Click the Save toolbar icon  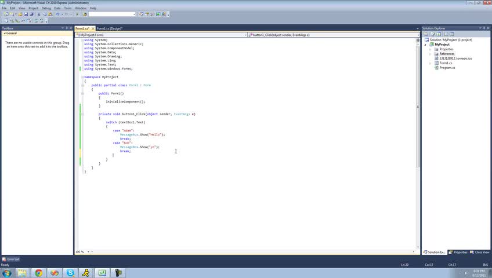[x=26, y=14]
